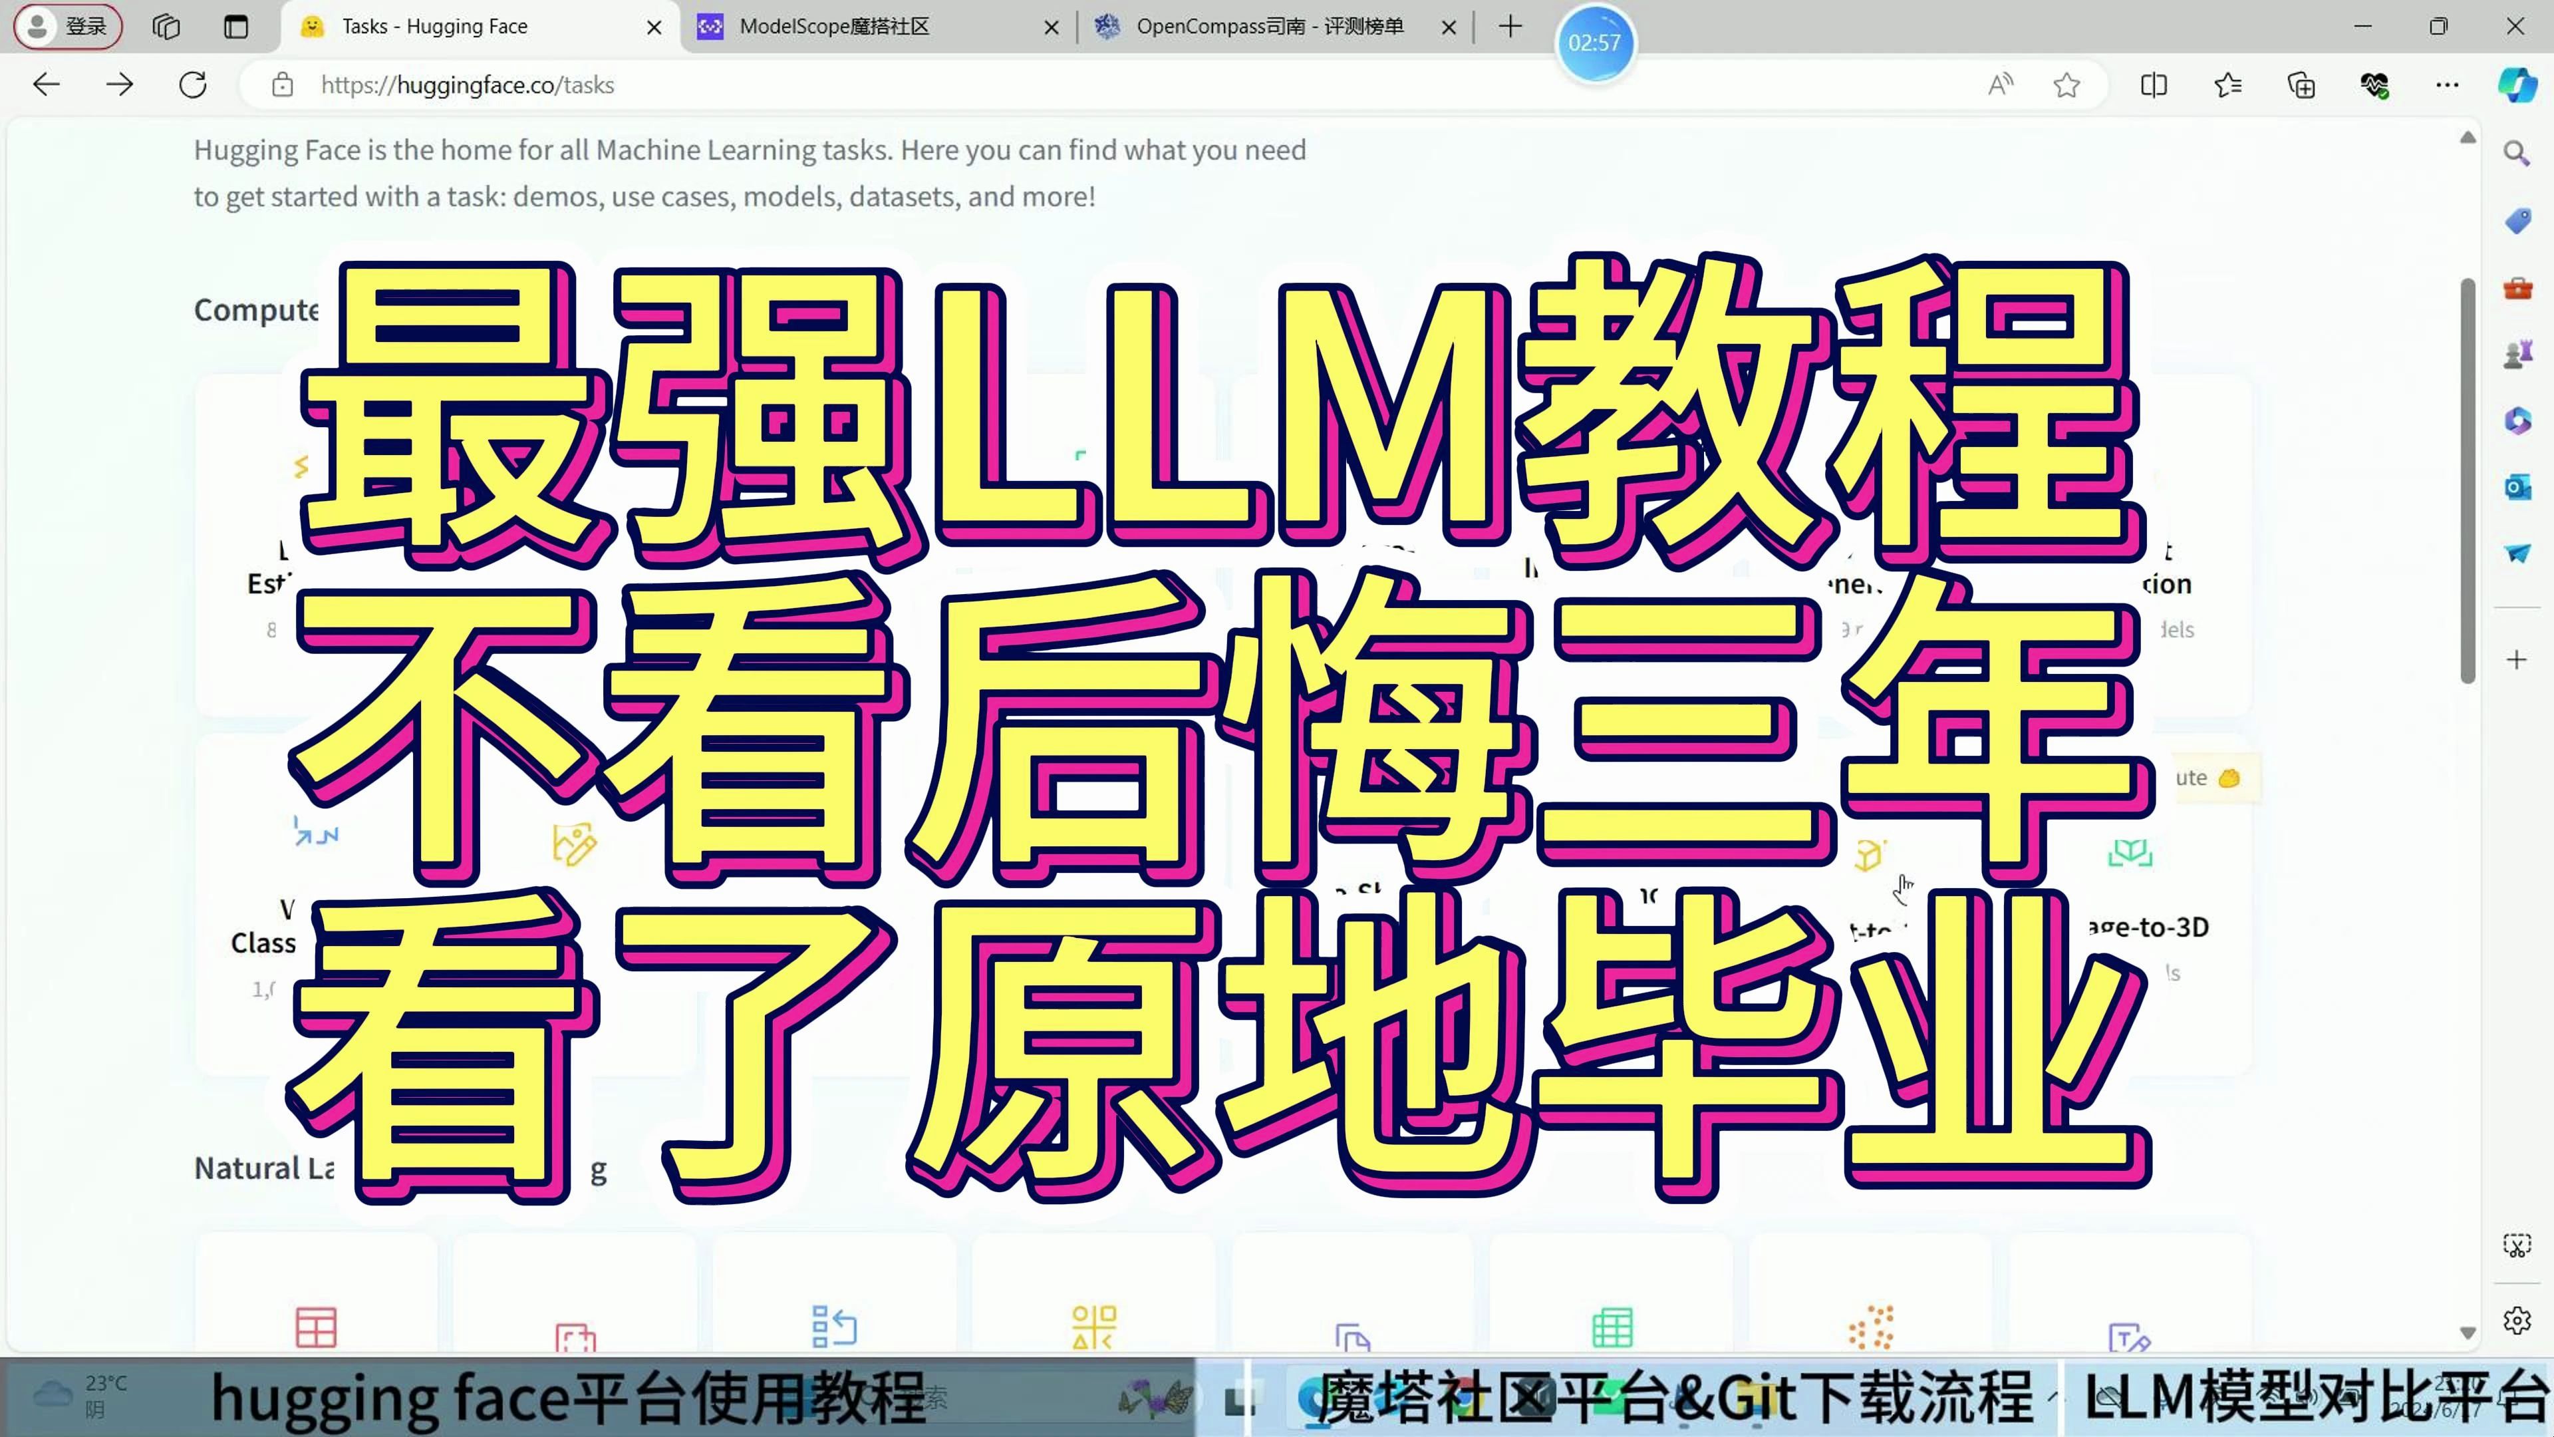Click the browser forward arrow
2554x1437 pixels.
tap(119, 85)
